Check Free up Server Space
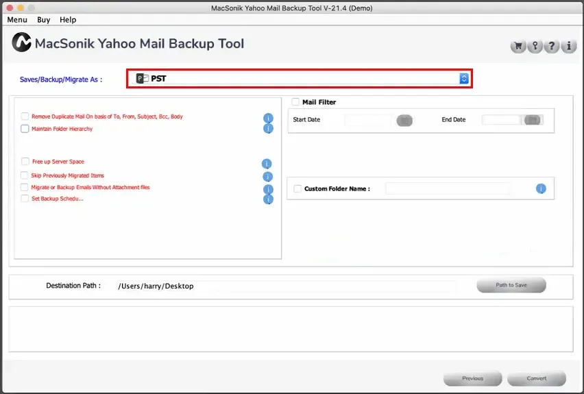The image size is (584, 394). 25,161
